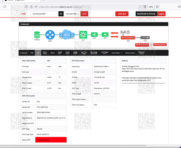Click the Vendor ID value ZTE
The width and height of the screenshot is (181, 148).
[x=38, y=102]
